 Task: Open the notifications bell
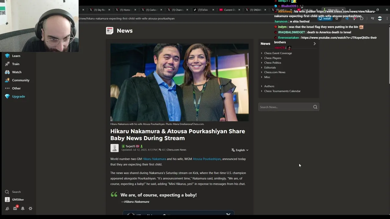click(x=23, y=209)
